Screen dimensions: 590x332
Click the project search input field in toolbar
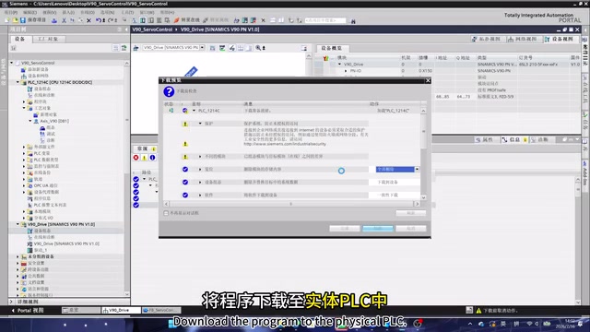point(325,20)
